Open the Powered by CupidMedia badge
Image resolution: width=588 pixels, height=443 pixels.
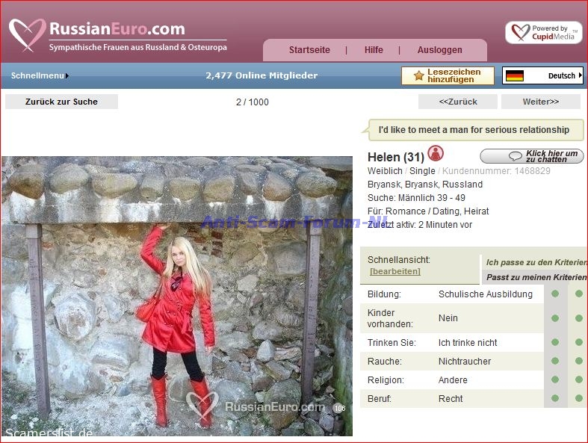pos(543,33)
